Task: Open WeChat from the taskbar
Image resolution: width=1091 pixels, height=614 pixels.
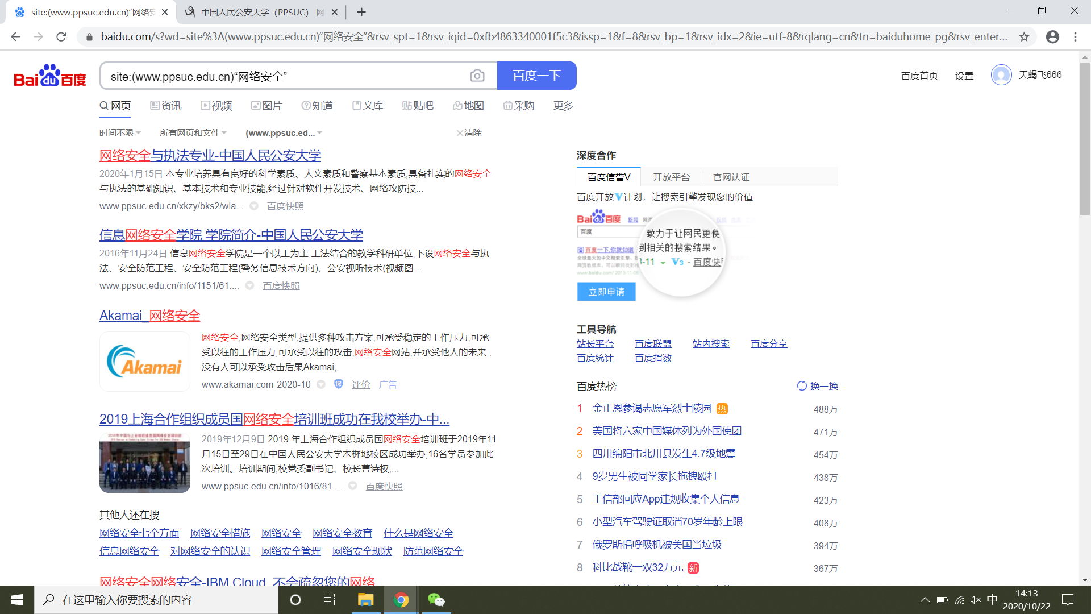Action: pos(436,600)
